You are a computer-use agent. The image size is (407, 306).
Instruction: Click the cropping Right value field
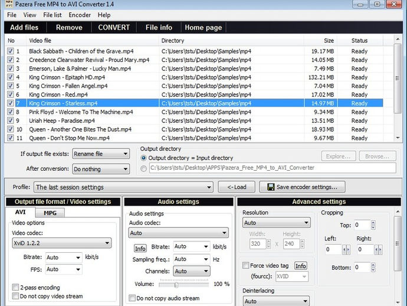point(366,249)
